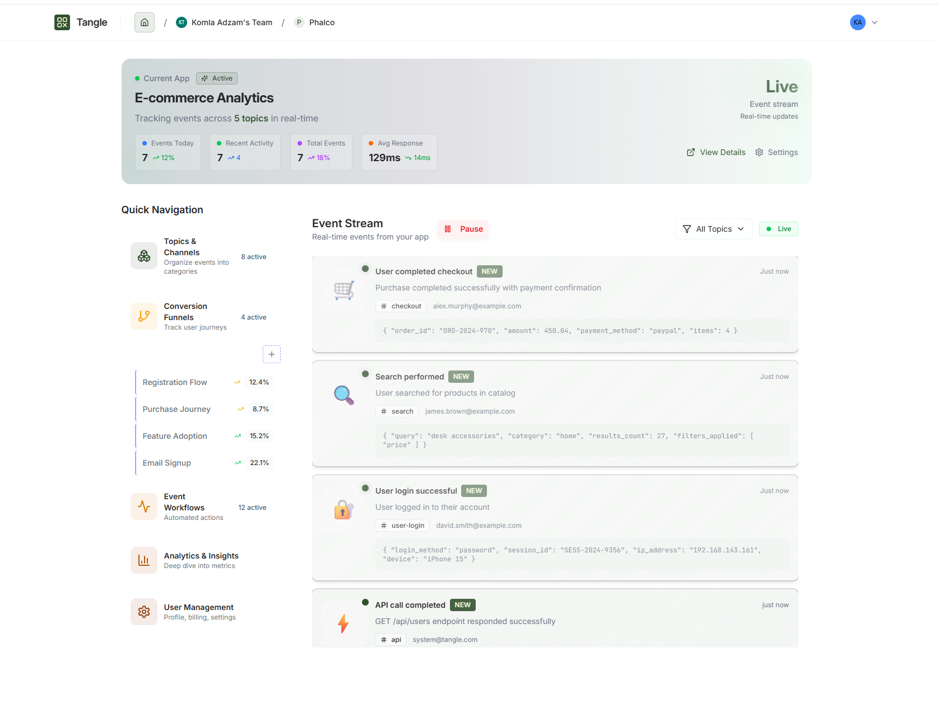Click james.brown@example.com email
The height and width of the screenshot is (713, 938).
point(470,411)
